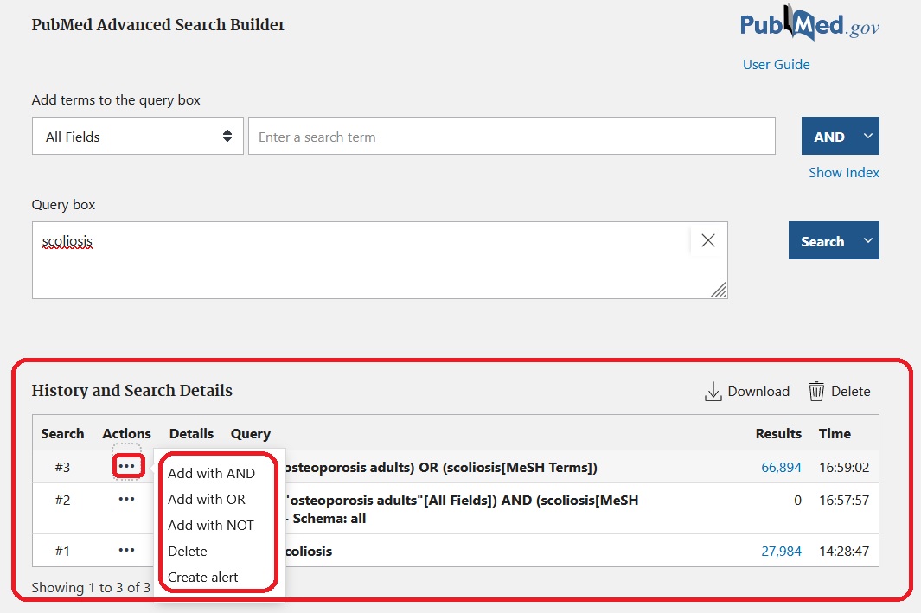Viewport: 921px width, 613px height.
Task: Open the All Fields dropdown
Action: pyautogui.click(x=138, y=137)
